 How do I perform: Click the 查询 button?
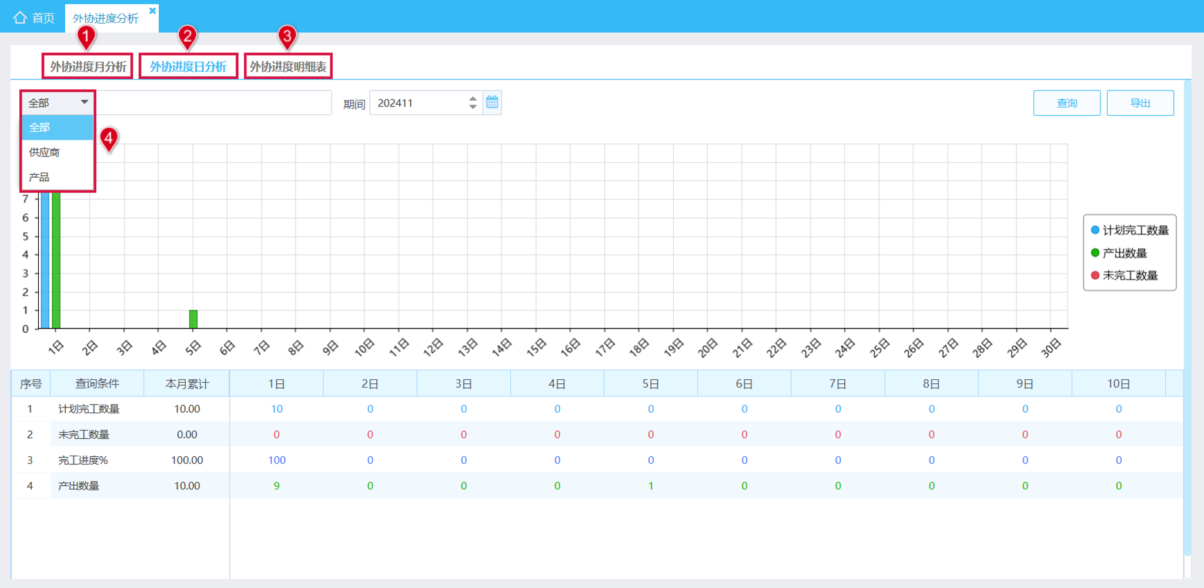(x=1066, y=103)
